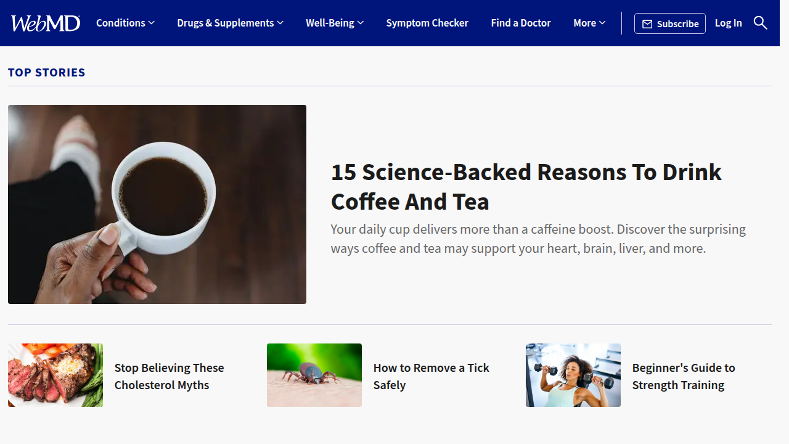789x444 pixels.
Task: Select the steak cholesterol thumbnail
Action: tap(55, 375)
